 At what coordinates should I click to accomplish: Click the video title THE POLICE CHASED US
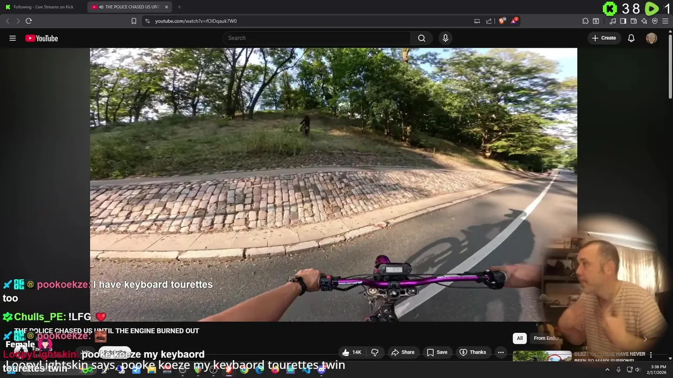(x=106, y=331)
